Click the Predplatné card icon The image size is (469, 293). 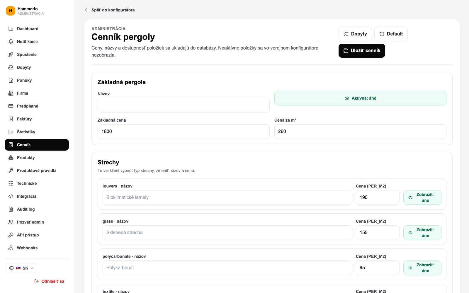coord(11,106)
